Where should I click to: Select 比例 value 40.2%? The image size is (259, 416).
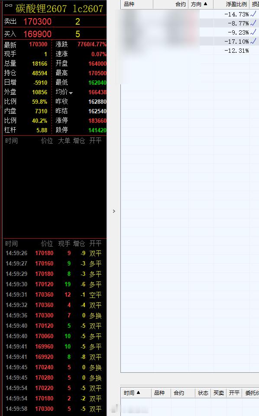click(39, 121)
